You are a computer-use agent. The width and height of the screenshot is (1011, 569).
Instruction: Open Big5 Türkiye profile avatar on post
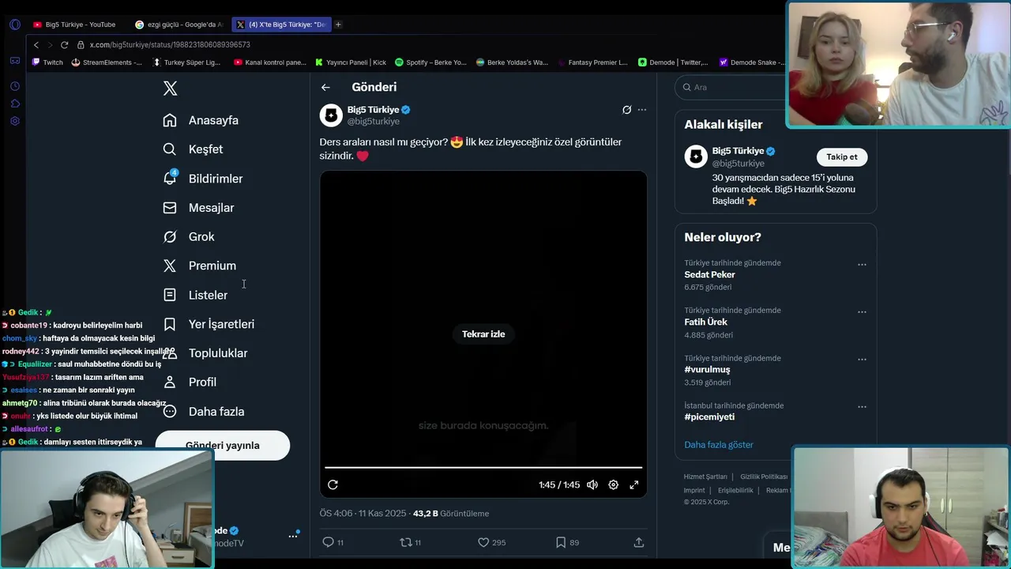tap(331, 115)
